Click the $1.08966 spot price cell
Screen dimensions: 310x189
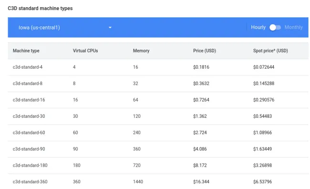[263, 133]
